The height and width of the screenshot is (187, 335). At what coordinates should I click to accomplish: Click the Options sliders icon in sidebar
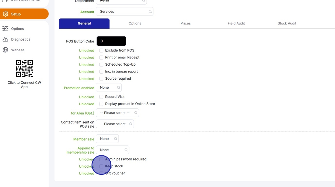5,28
